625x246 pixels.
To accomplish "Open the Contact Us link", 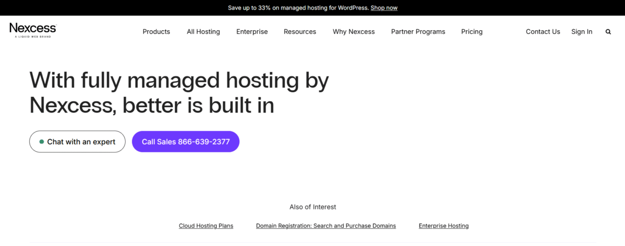I will [543, 32].
